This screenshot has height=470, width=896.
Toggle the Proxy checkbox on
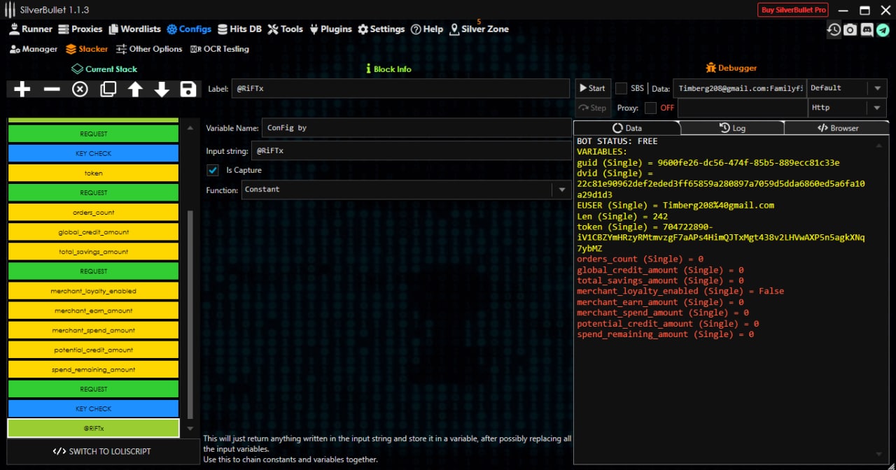pos(650,108)
